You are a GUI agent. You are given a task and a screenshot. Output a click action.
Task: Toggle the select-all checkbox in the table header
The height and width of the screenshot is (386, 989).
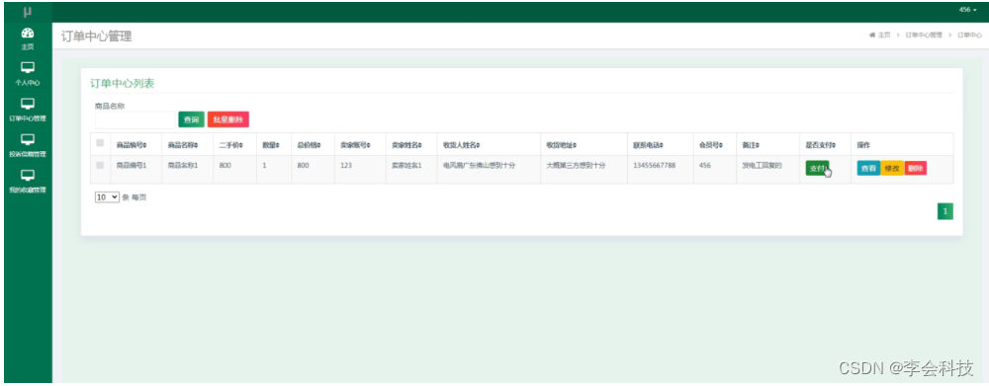100,143
